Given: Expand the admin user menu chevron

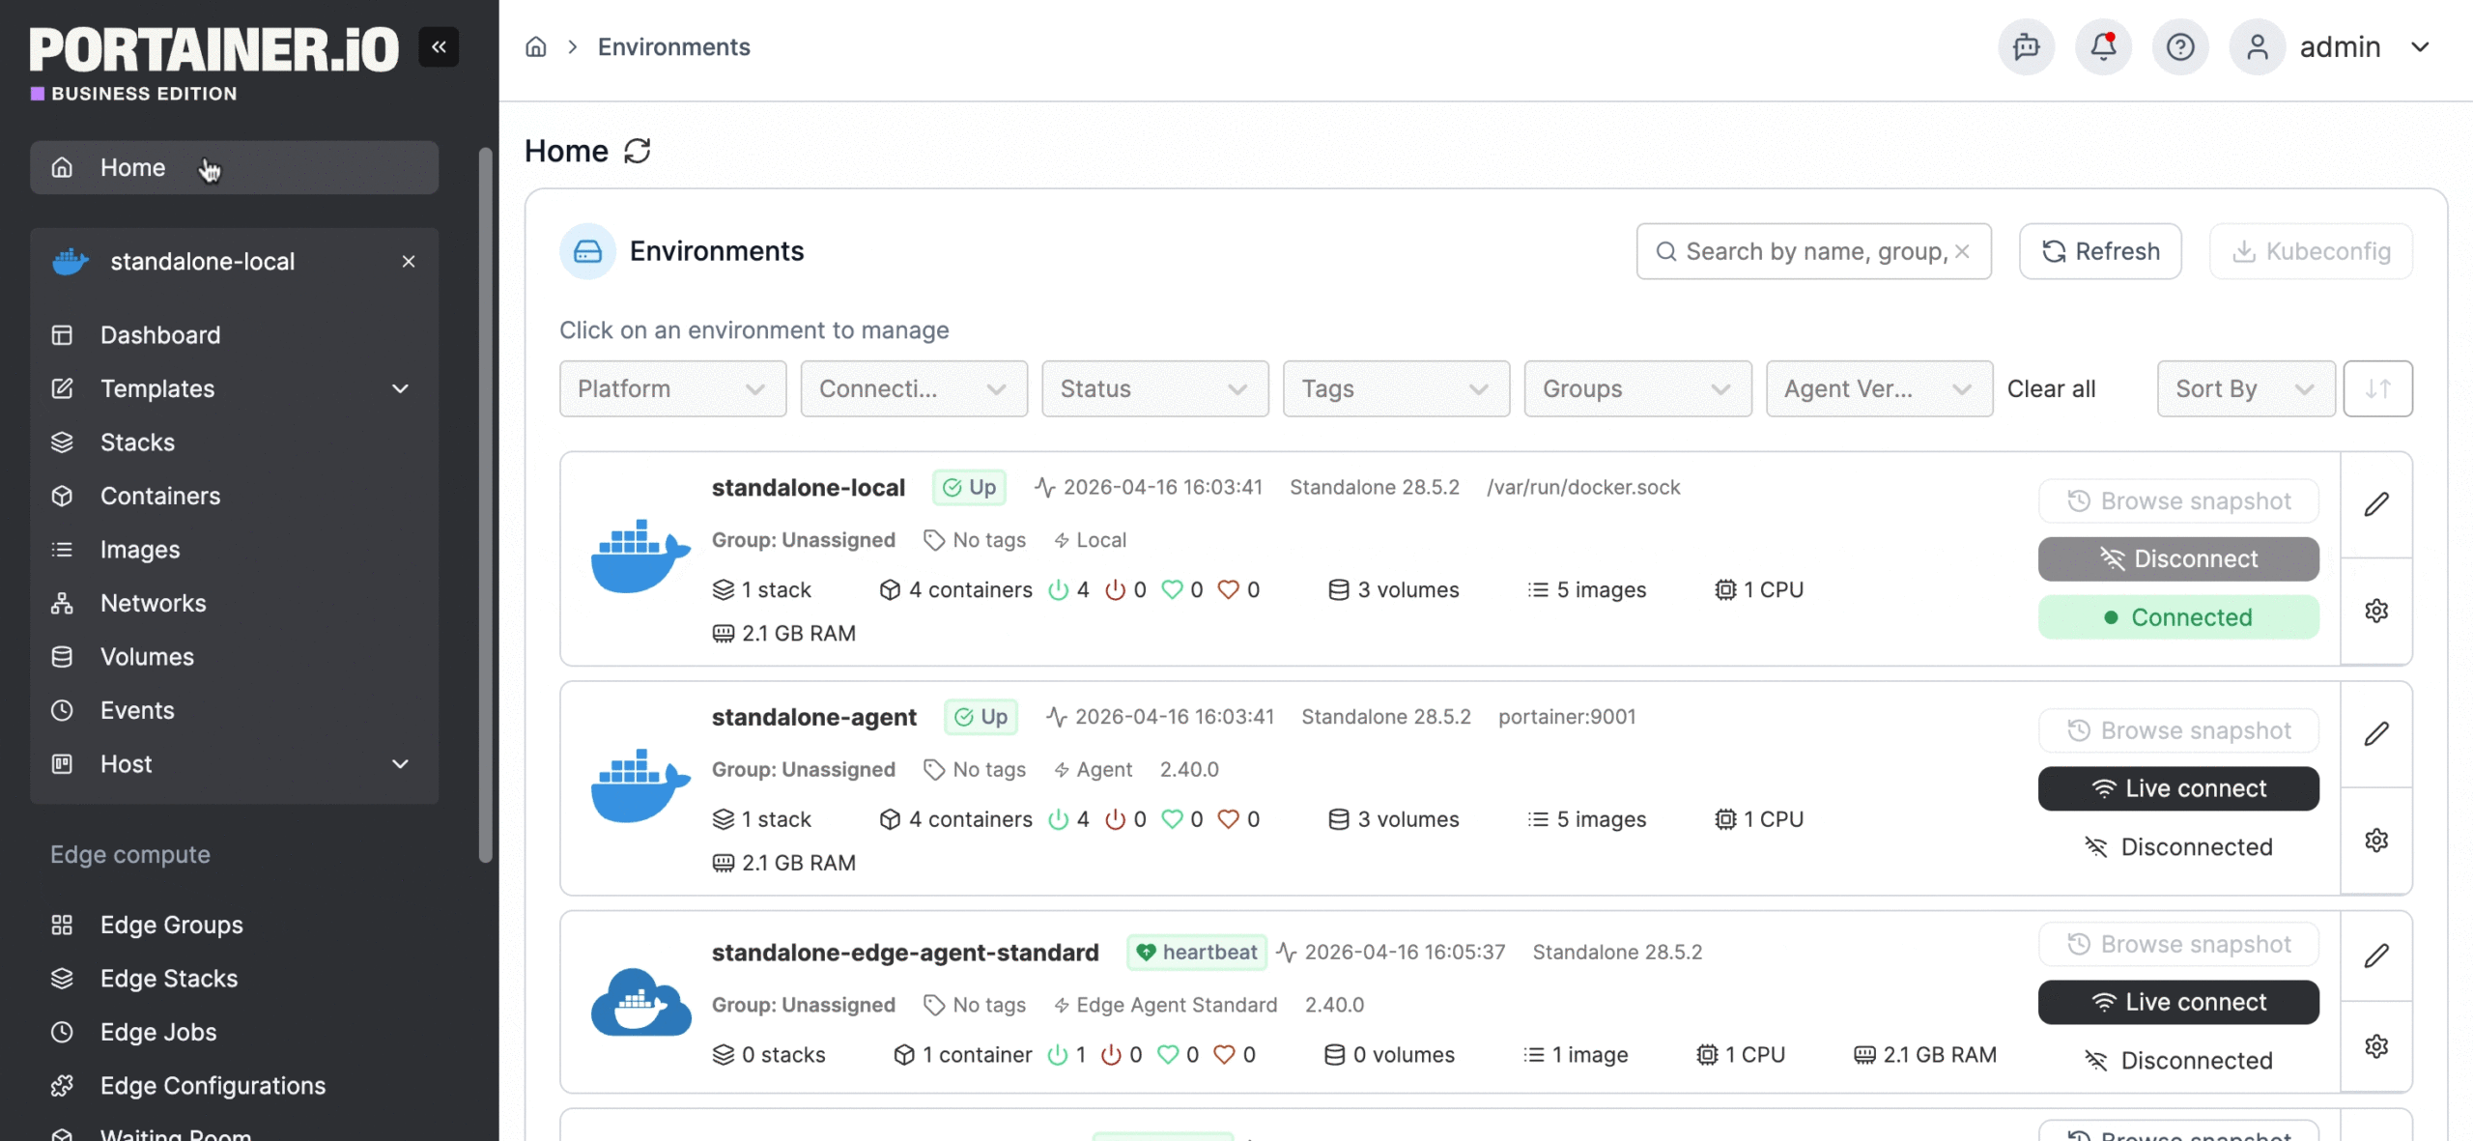Looking at the screenshot, I should point(2420,46).
